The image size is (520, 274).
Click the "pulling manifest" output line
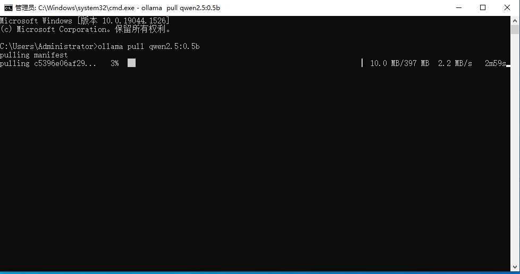34,55
